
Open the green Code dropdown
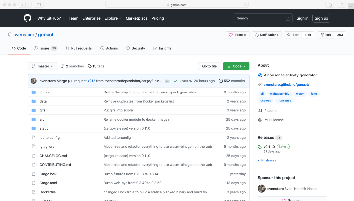tap(236, 66)
